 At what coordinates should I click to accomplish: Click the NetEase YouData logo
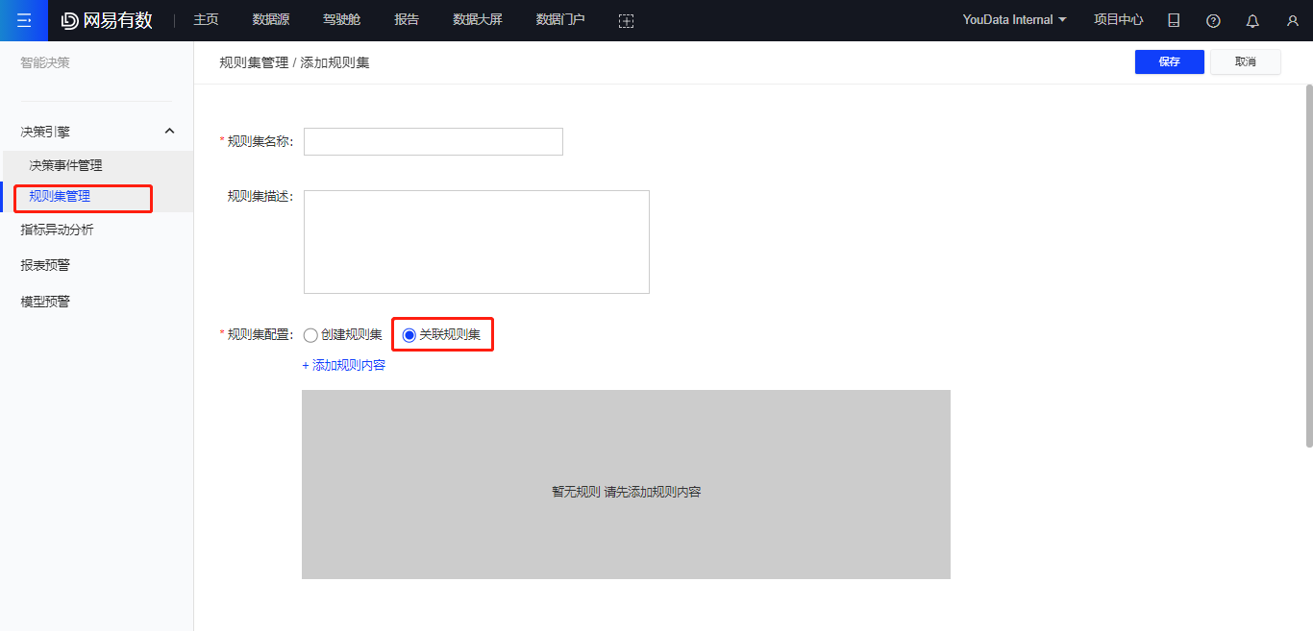[x=107, y=20]
